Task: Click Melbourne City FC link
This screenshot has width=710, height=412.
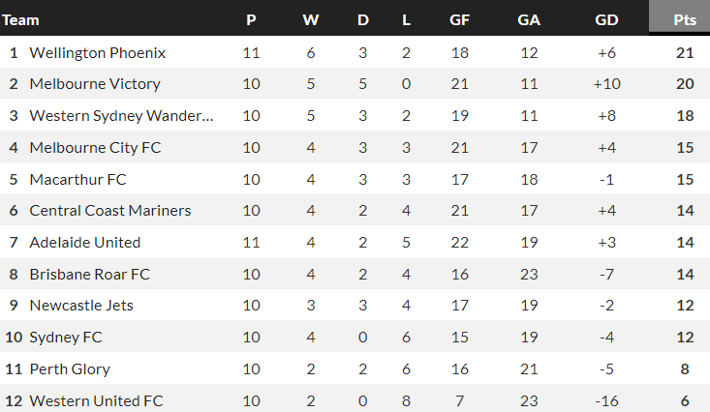Action: [96, 148]
